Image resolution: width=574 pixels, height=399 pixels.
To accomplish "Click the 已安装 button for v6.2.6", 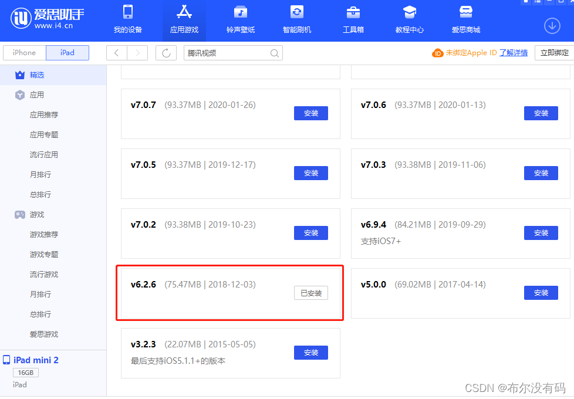I will point(311,293).
